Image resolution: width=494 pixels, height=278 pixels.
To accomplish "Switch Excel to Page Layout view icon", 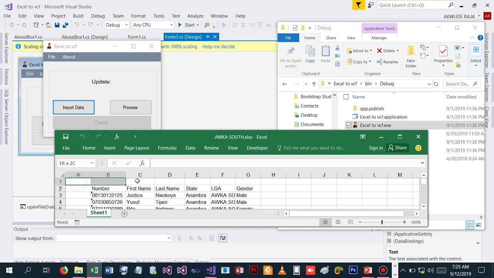I will pos(338,222).
